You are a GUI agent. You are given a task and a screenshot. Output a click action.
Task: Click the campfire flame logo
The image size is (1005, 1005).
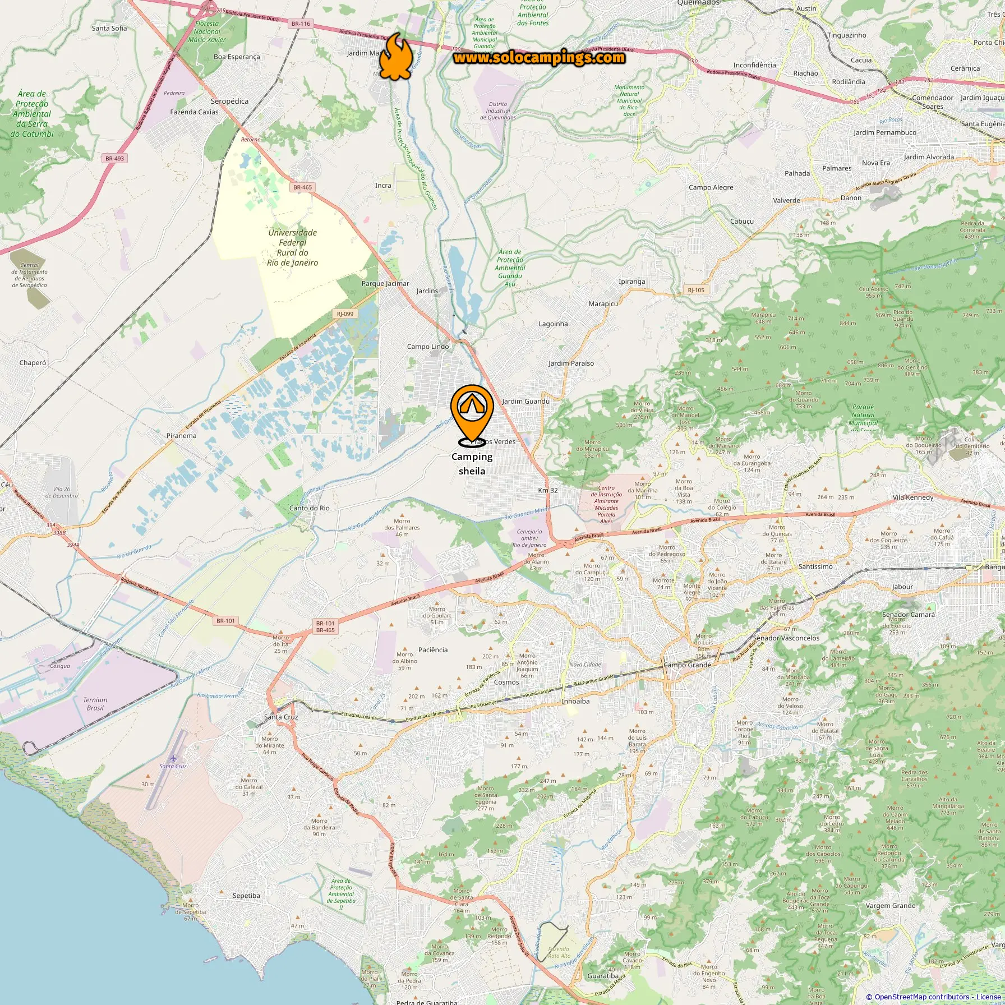[396, 58]
